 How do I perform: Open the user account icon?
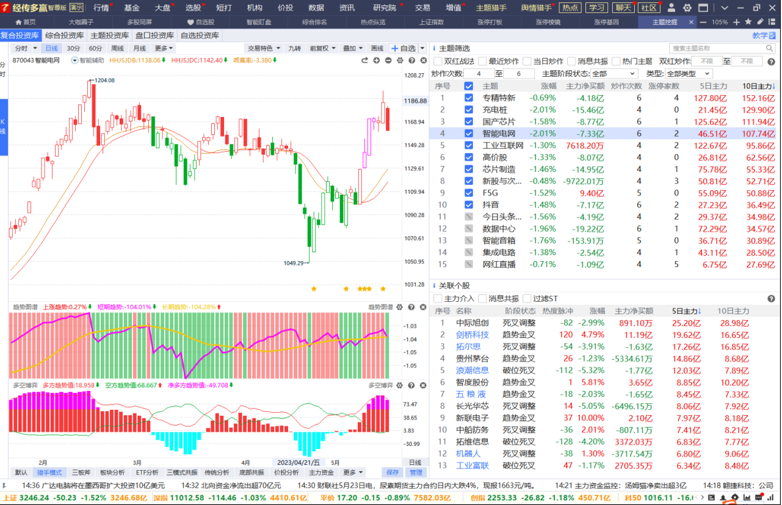point(672,8)
